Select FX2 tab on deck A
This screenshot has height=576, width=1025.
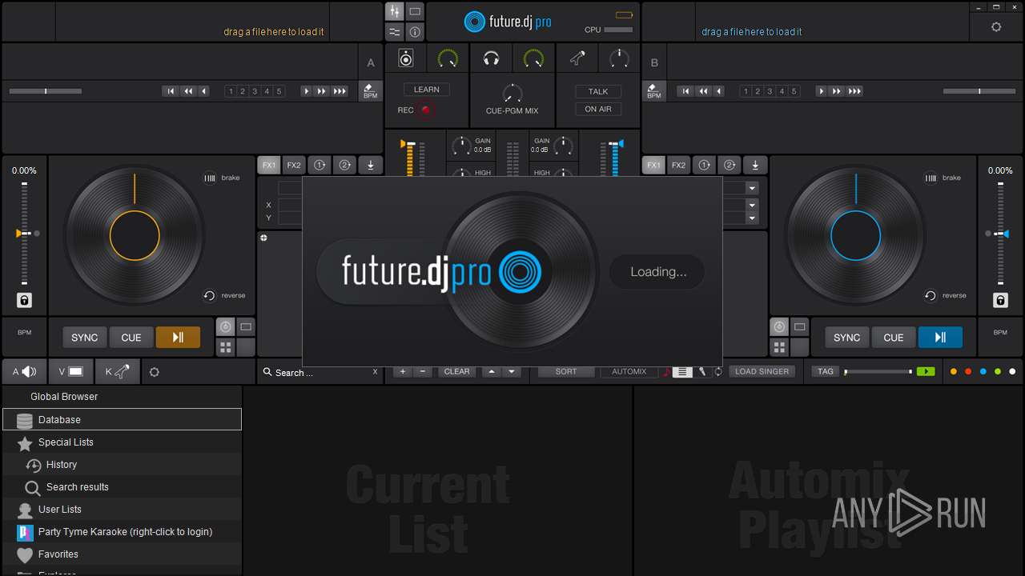tap(294, 166)
